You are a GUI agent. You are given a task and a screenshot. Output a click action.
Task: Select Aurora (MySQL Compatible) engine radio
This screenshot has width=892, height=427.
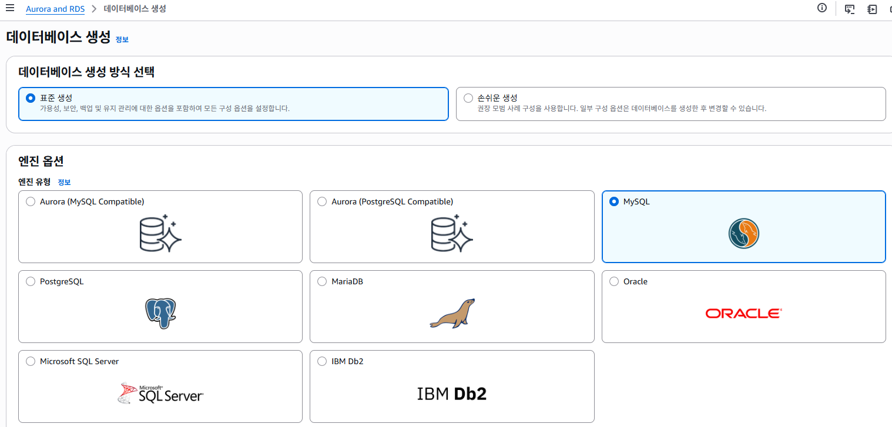pos(31,201)
